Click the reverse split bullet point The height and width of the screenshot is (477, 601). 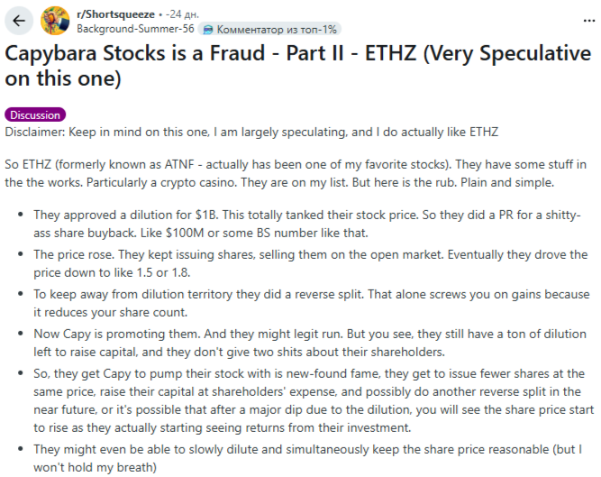click(306, 303)
